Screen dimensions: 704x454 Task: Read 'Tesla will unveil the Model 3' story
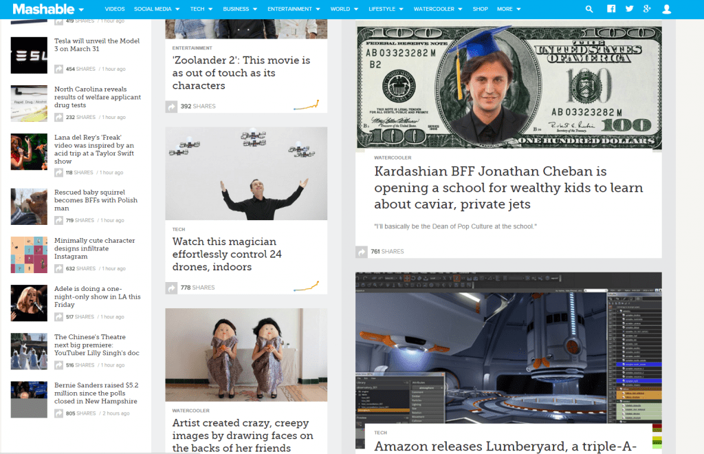(97, 45)
